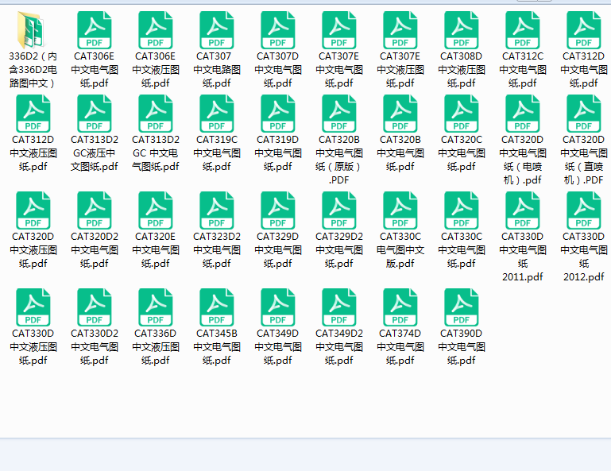The width and height of the screenshot is (611, 471).
Task: Click label 'CAT374D 中文电气图纸.pdf'
Action: click(x=400, y=347)
